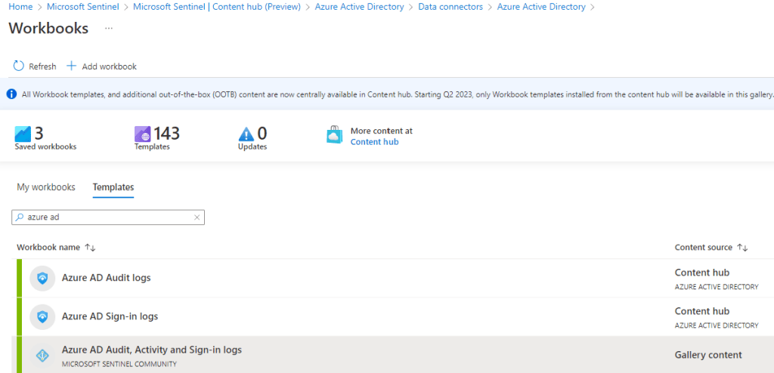Switch to the My workbooks tab
774x373 pixels.
click(46, 187)
